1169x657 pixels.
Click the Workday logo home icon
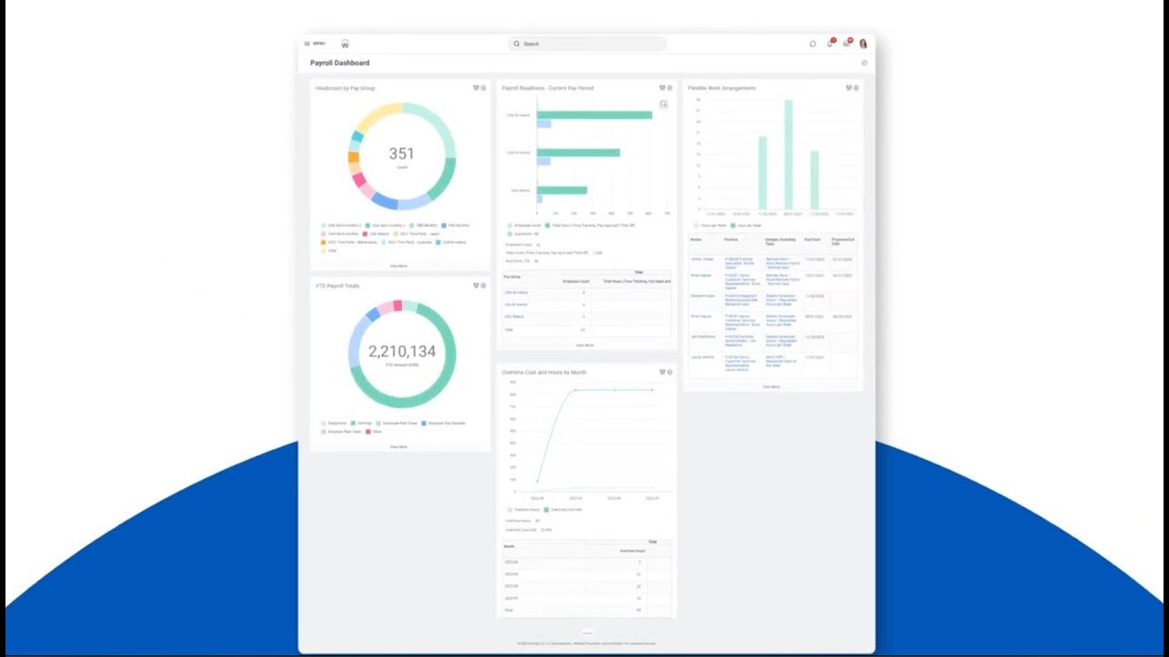344,44
